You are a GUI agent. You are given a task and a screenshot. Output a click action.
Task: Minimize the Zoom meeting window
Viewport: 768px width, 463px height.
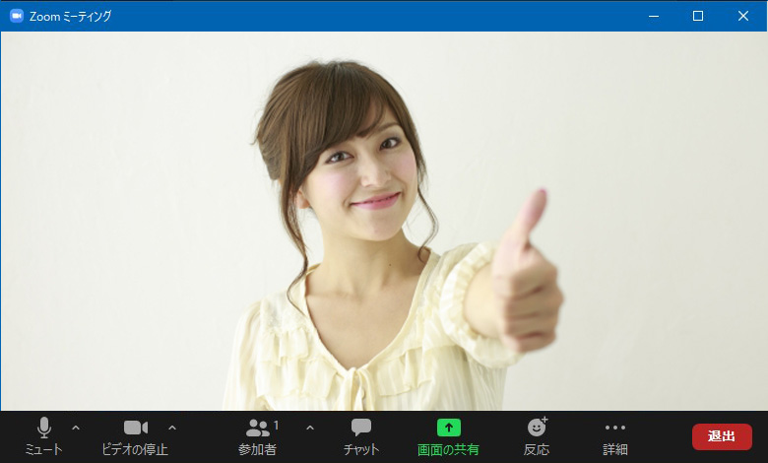tap(652, 16)
